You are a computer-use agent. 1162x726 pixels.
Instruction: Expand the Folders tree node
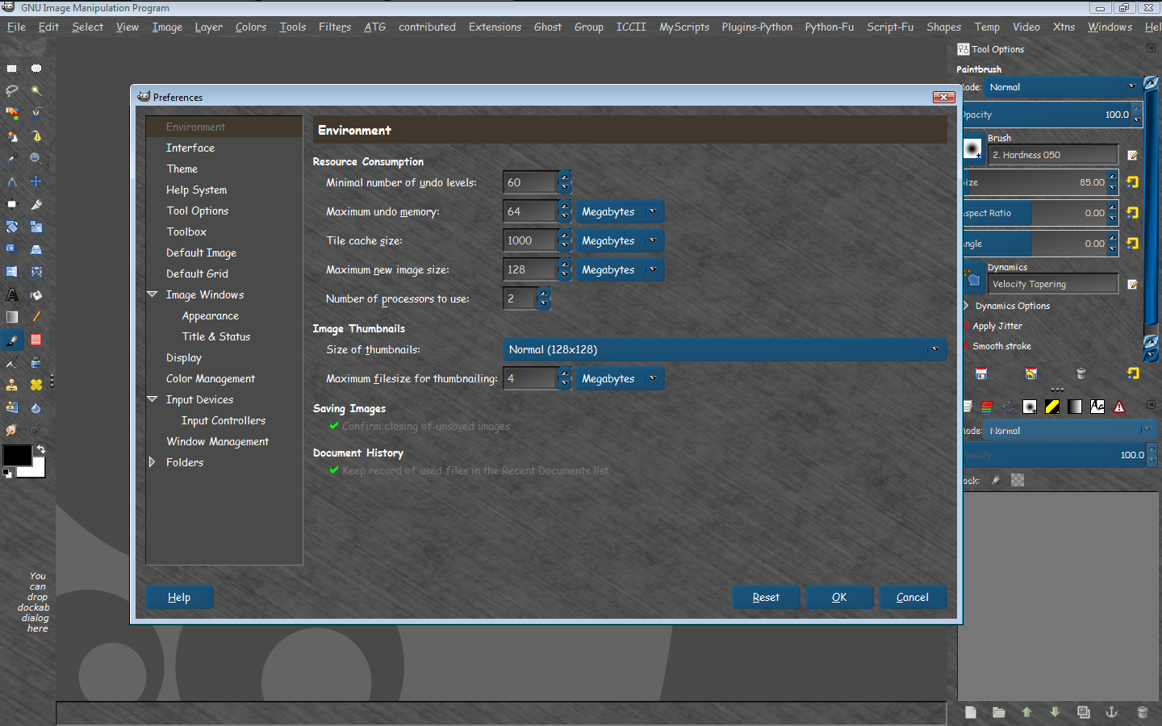click(152, 463)
